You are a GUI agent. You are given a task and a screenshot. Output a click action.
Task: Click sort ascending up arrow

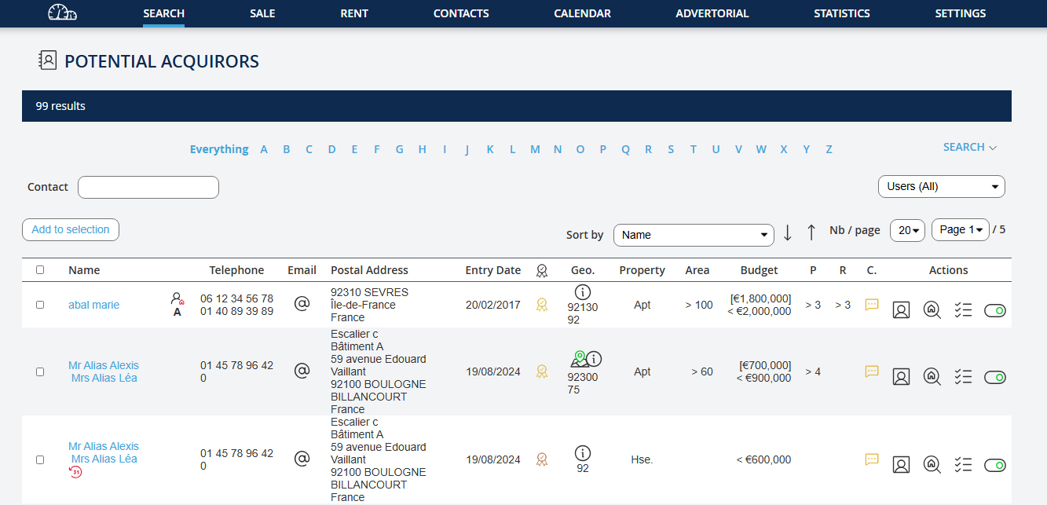pyautogui.click(x=811, y=233)
